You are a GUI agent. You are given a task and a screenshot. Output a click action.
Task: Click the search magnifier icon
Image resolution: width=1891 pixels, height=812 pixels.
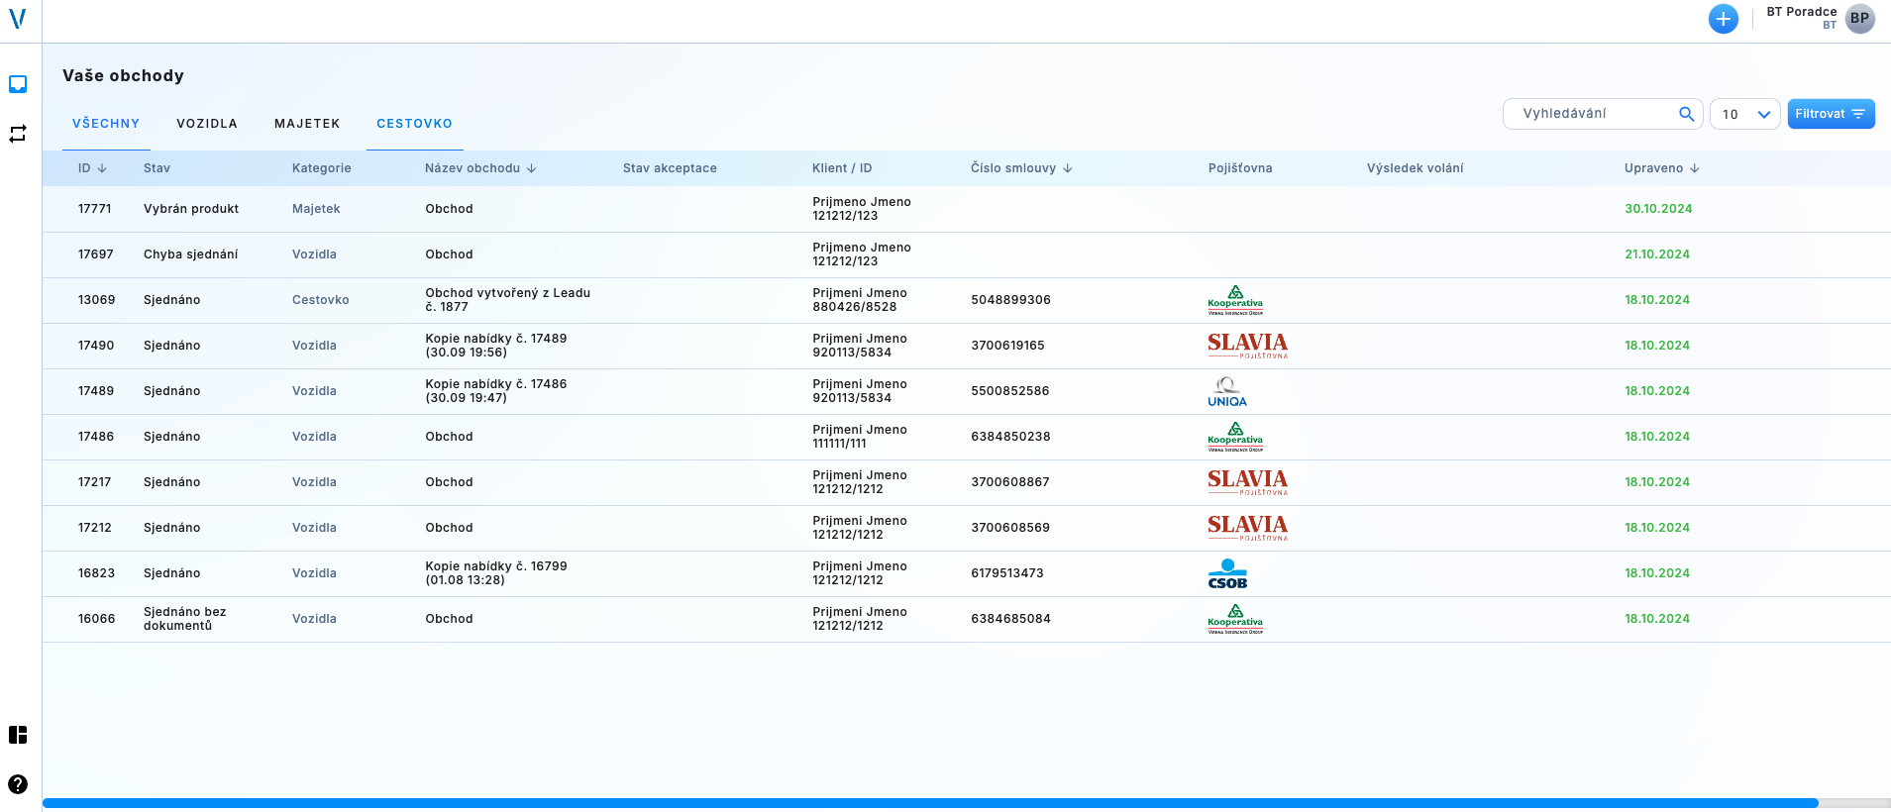click(1686, 114)
